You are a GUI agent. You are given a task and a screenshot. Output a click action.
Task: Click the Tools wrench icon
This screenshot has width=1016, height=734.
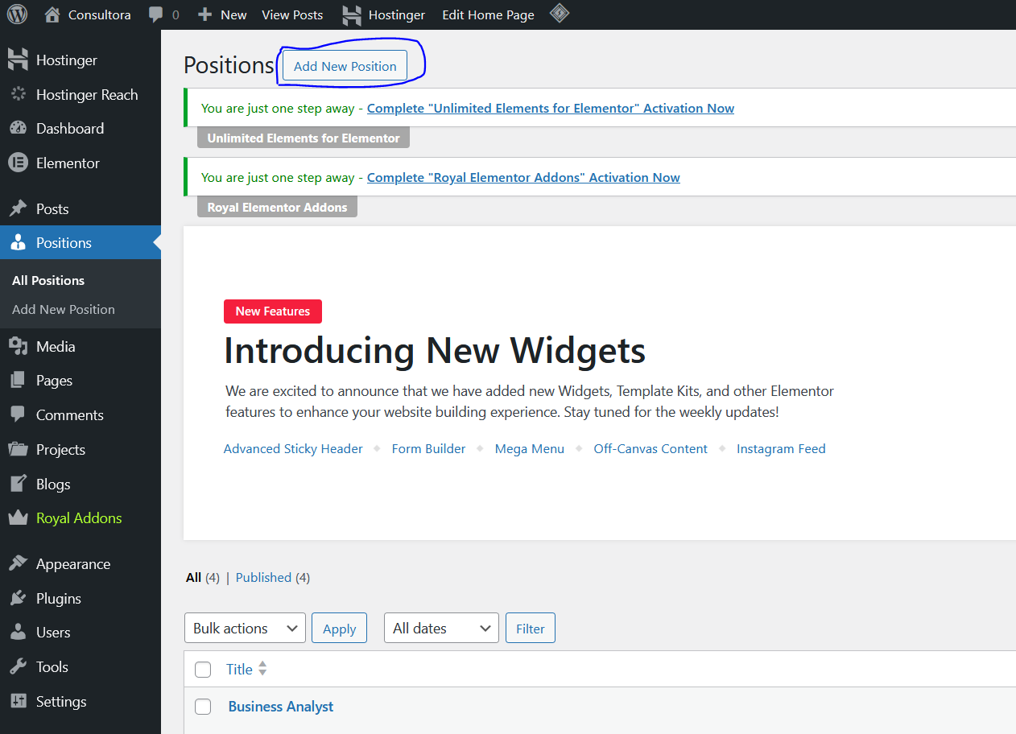pos(18,667)
